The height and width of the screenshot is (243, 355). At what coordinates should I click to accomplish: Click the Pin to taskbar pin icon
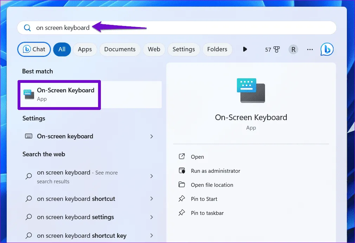point(182,213)
